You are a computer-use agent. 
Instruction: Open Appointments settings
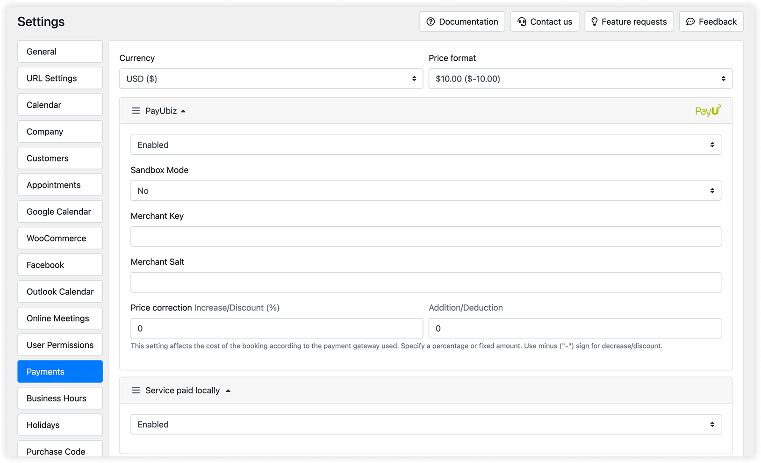pos(60,185)
